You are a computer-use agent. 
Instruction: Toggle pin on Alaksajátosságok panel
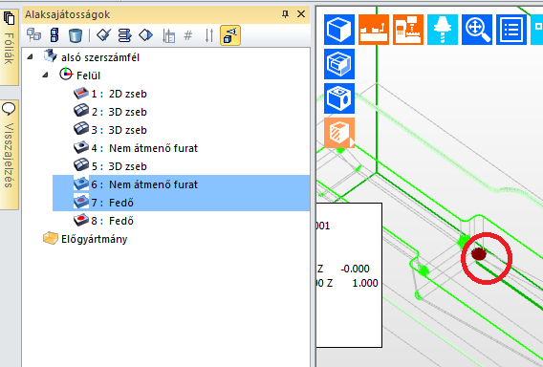click(285, 14)
